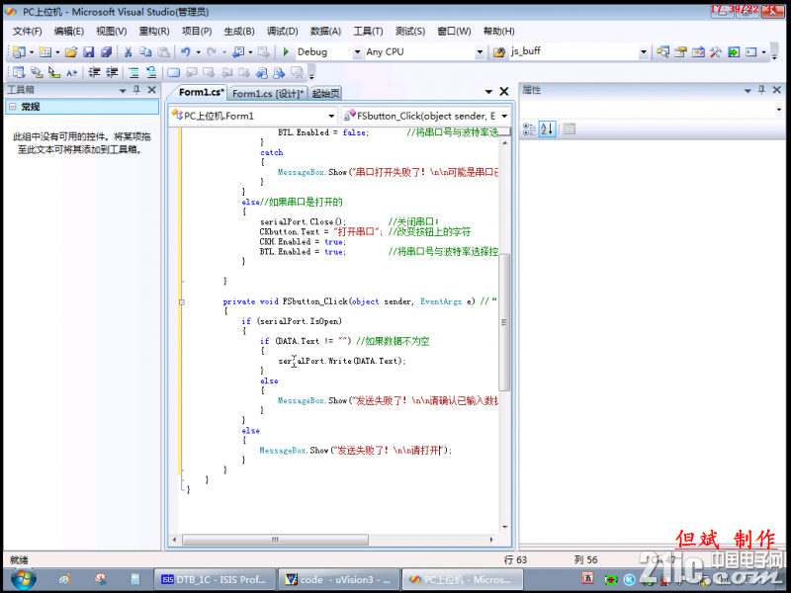Toggle a bookmark on the current line
Image resolution: width=791 pixels, height=593 pixels.
pos(174,72)
